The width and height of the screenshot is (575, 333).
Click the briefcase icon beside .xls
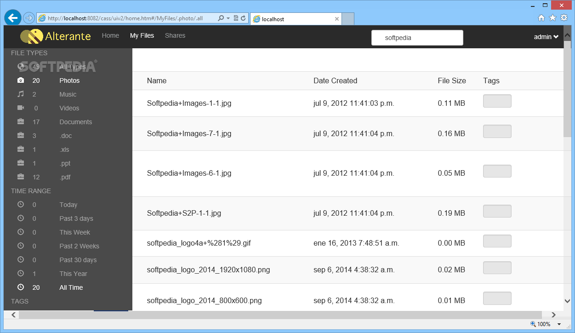(21, 149)
